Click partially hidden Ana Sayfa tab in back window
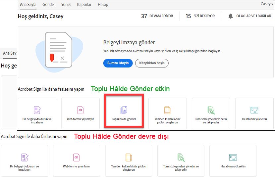Screen dimensions: 275x178 point(10,53)
